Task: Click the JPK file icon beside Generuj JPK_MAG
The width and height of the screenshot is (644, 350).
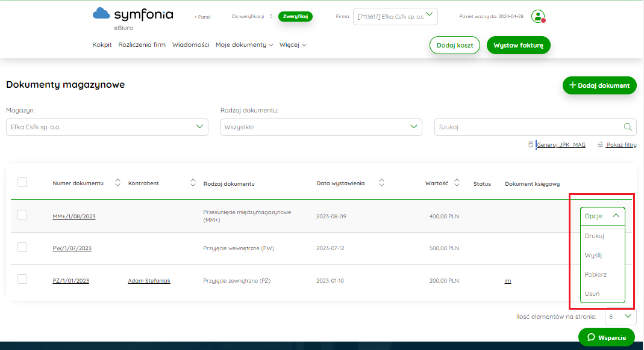Action: 531,144
